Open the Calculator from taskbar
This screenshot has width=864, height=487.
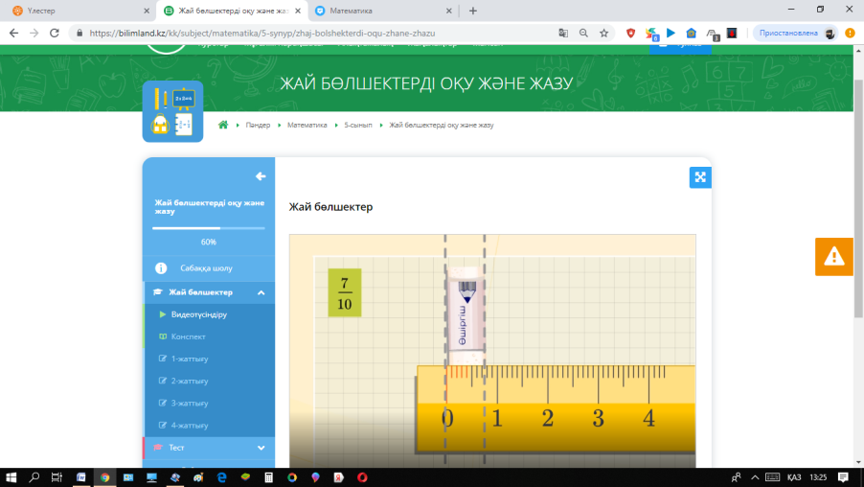268,477
